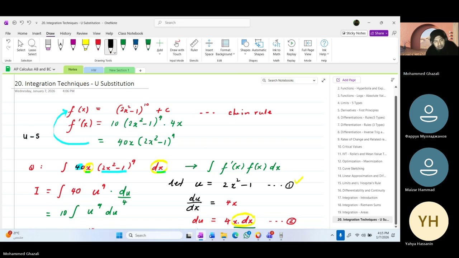The width and height of the screenshot is (459, 258).
Task: Select the text pen with letter A
Action: tap(60, 45)
